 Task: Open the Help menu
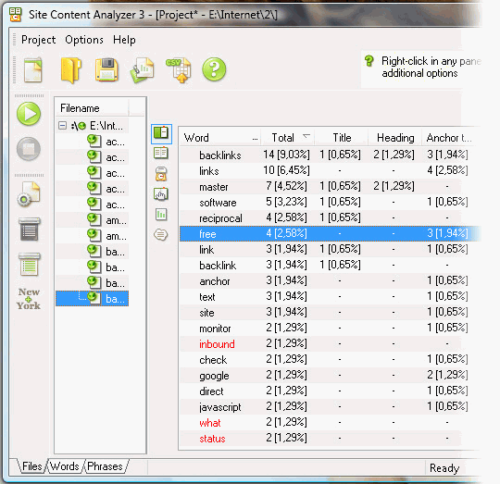(124, 40)
